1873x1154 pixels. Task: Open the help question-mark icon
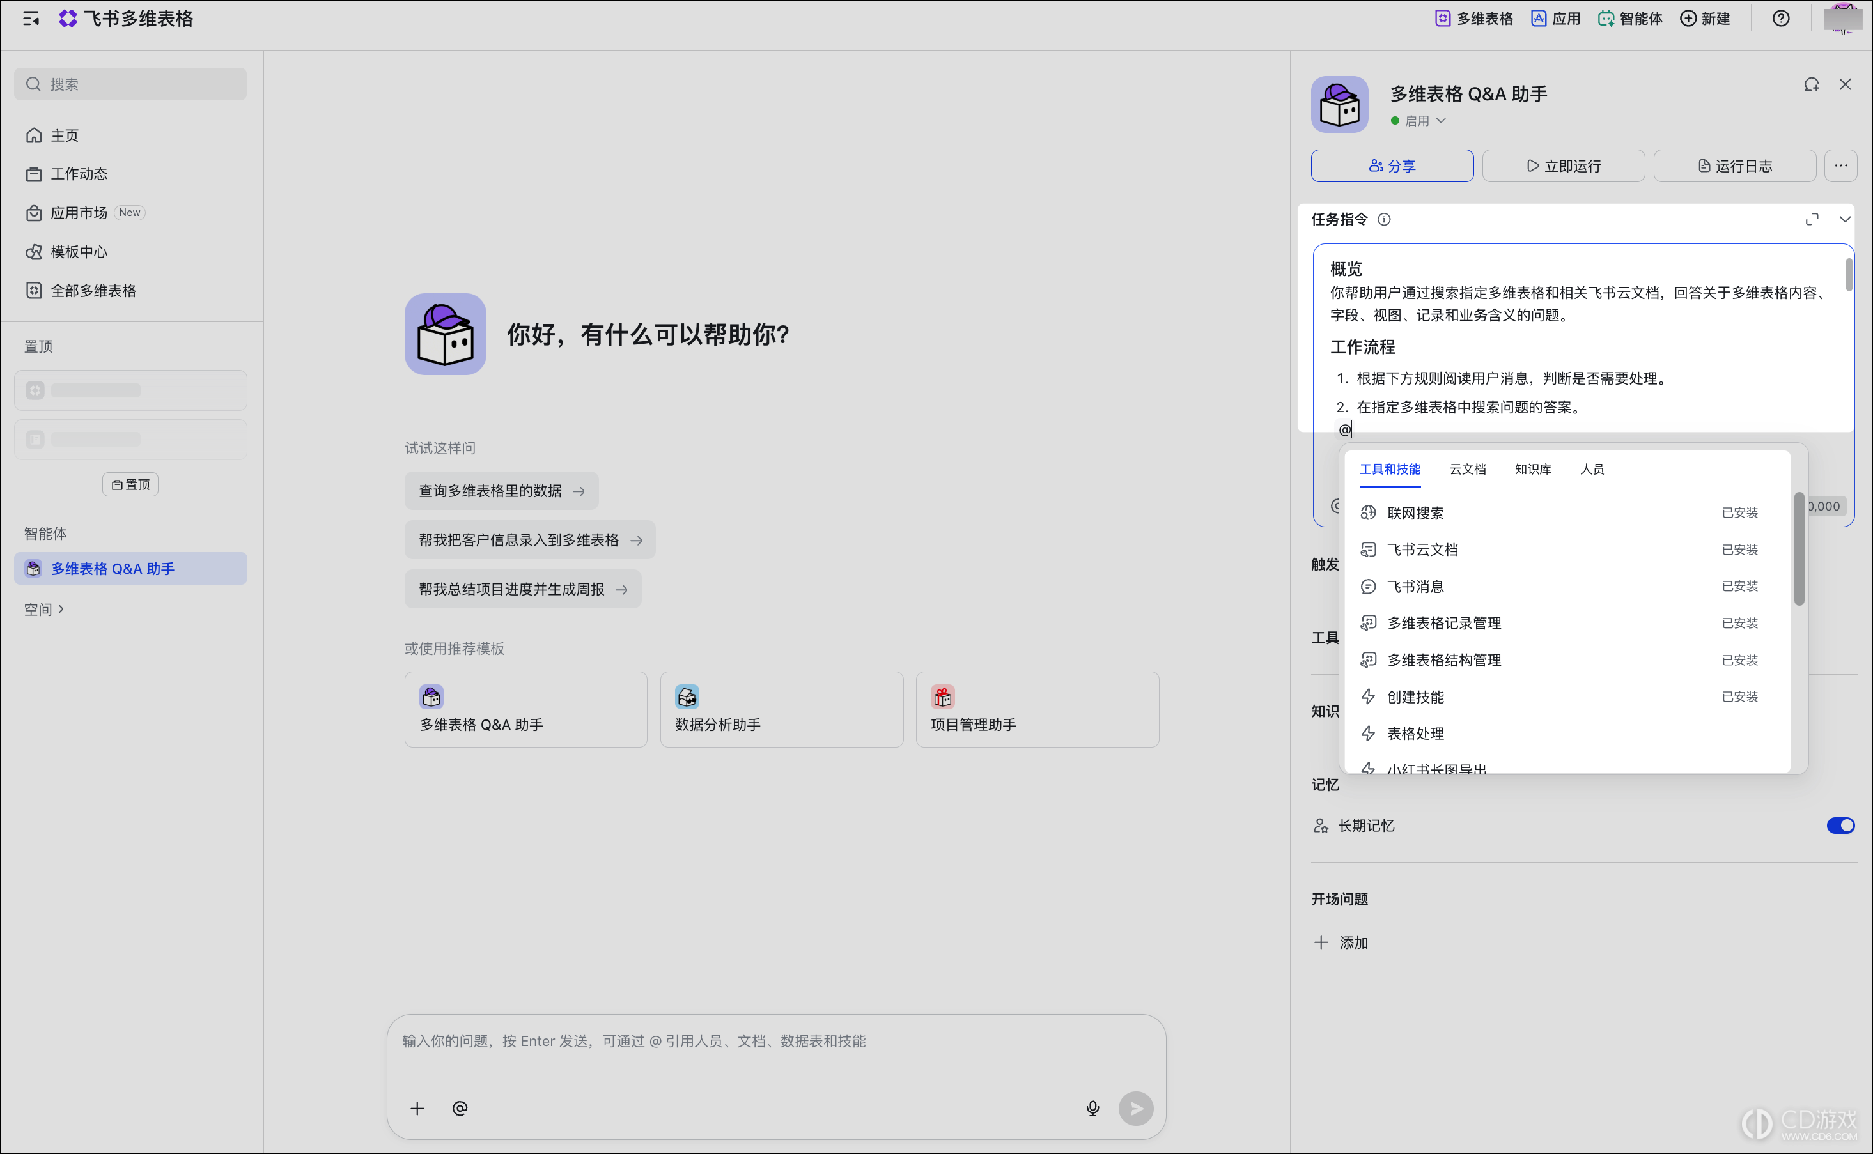[1780, 19]
